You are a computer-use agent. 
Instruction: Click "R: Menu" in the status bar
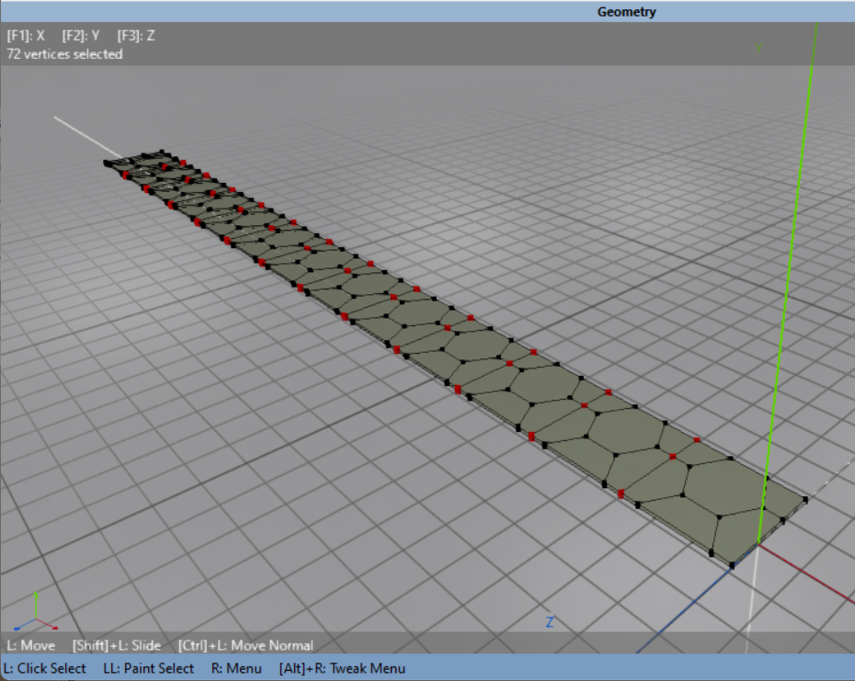pos(236,668)
